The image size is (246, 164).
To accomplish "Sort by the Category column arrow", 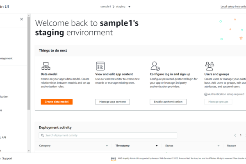I will point(107,146).
